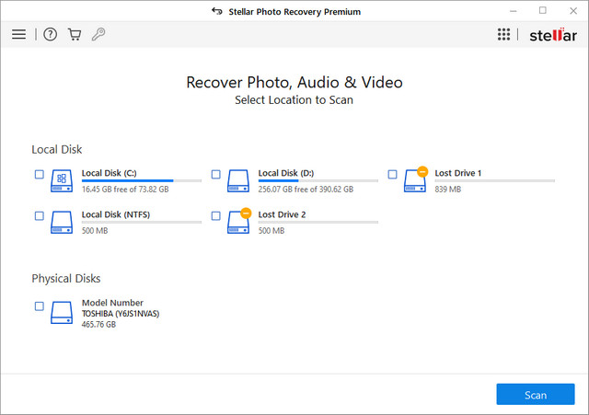Open the apps grid icon

[503, 34]
